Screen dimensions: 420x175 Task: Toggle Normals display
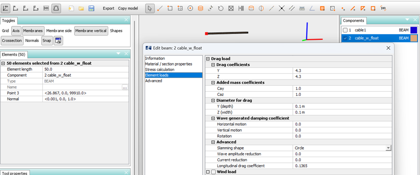click(32, 41)
